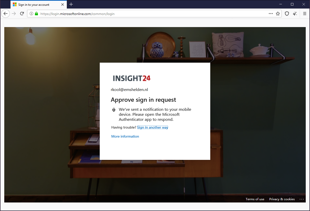Click the 'Approve sign in request' heading
The width and height of the screenshot is (310, 211).
[x=143, y=100]
